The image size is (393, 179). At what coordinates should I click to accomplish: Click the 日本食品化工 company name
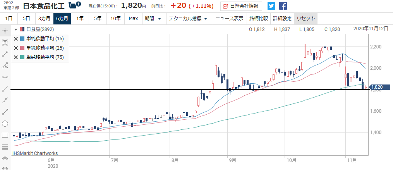point(45,5)
